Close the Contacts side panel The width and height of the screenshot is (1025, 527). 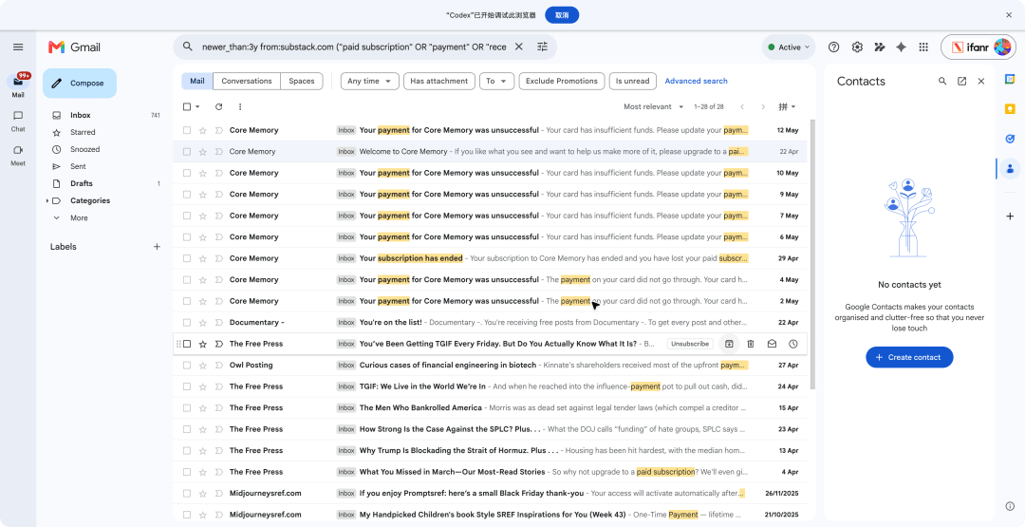point(981,81)
